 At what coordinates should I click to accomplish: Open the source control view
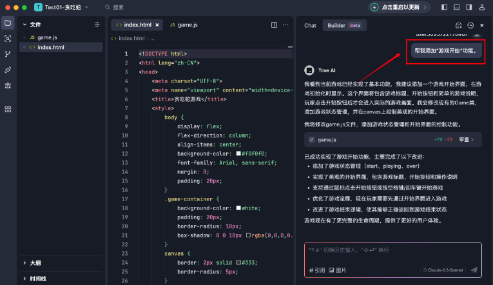(x=8, y=54)
